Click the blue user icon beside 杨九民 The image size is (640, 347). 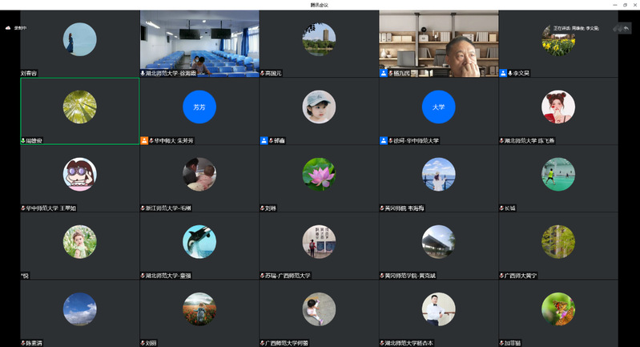384,73
